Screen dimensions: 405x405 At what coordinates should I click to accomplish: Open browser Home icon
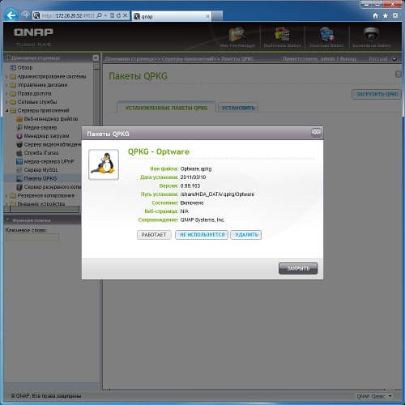375,15
